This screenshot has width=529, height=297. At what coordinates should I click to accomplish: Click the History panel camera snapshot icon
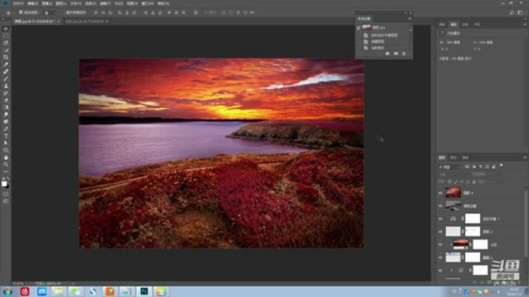tap(396, 54)
